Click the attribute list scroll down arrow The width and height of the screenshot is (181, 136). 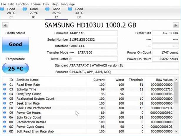coord(176,131)
